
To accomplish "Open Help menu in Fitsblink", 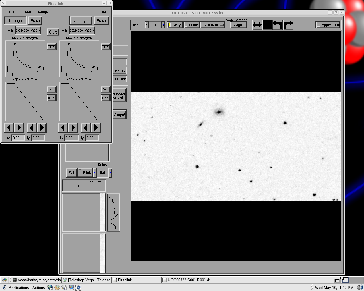I will tap(104, 12).
